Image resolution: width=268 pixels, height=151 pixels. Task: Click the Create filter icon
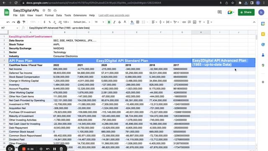point(200,22)
